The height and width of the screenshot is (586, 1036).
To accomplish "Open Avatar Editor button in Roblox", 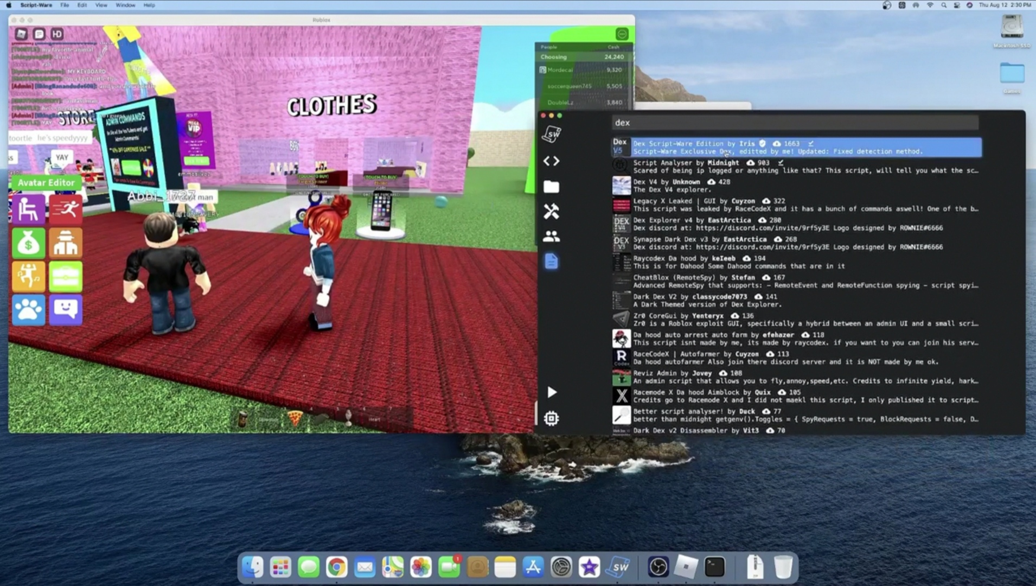I will click(46, 183).
